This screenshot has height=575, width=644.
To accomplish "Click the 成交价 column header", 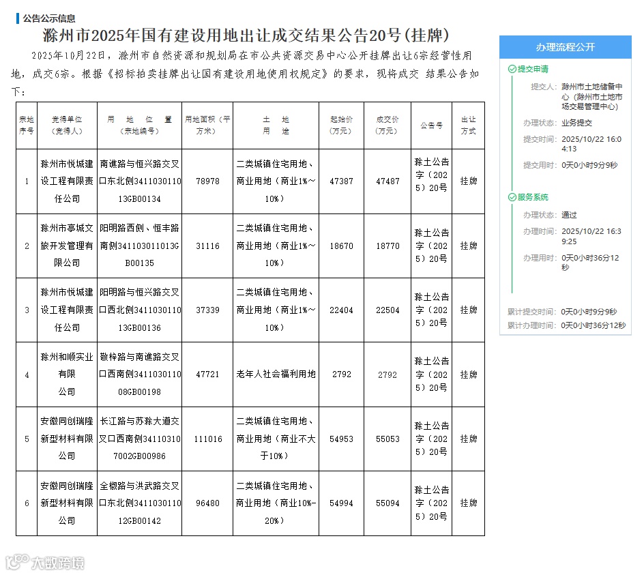I will tap(387, 126).
